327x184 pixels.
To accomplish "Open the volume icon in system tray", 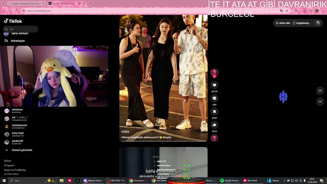I will point(296,181).
